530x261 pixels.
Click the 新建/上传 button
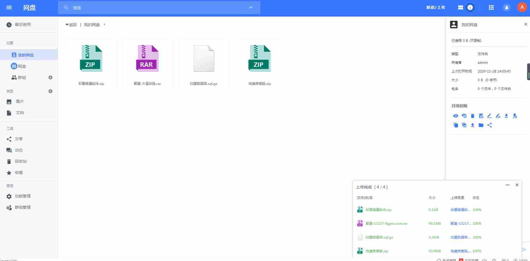click(436, 8)
